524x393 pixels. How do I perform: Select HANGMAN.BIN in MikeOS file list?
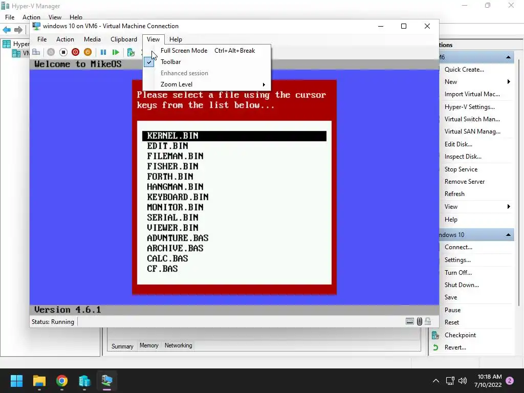pyautogui.click(x=175, y=187)
